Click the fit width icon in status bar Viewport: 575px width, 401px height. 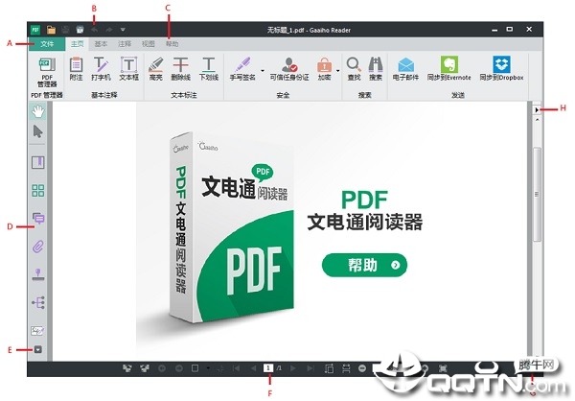click(x=346, y=368)
